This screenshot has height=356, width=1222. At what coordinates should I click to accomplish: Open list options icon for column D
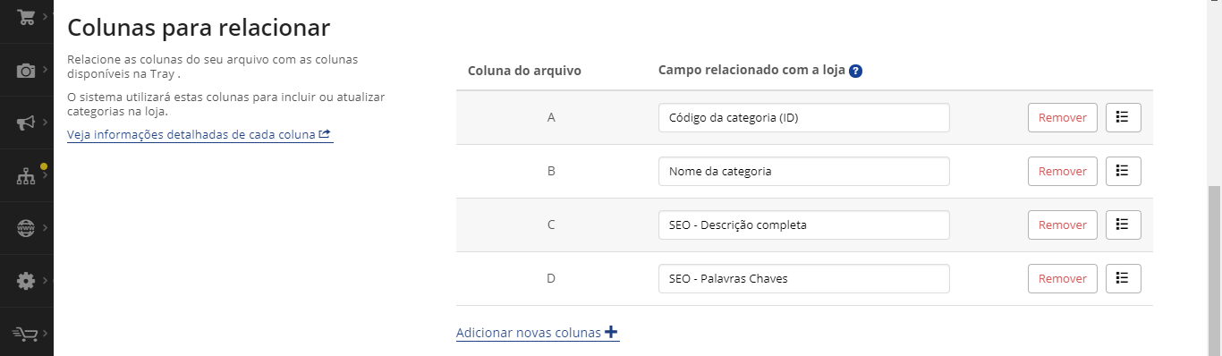[1124, 278]
